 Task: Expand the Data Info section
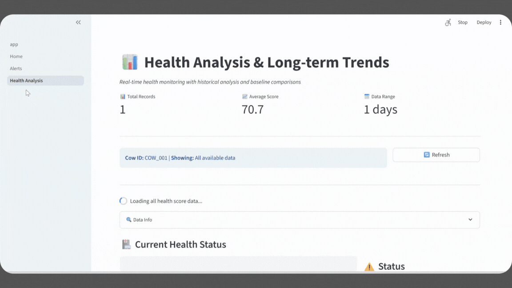470,220
